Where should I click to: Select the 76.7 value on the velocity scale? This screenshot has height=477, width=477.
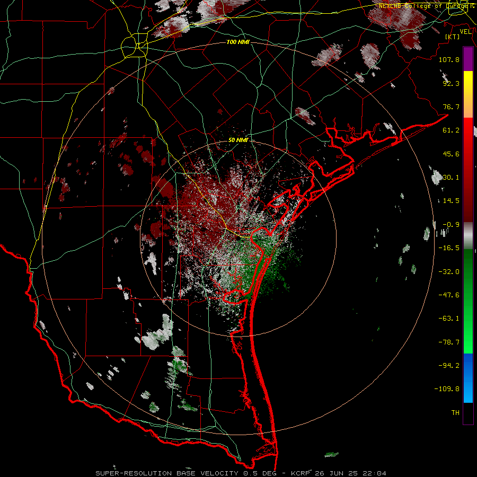click(451, 107)
